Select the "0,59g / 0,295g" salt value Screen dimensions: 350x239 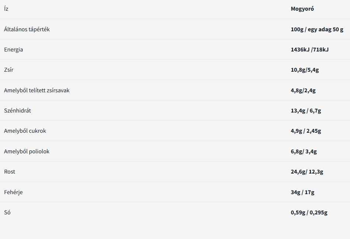pos(309,213)
